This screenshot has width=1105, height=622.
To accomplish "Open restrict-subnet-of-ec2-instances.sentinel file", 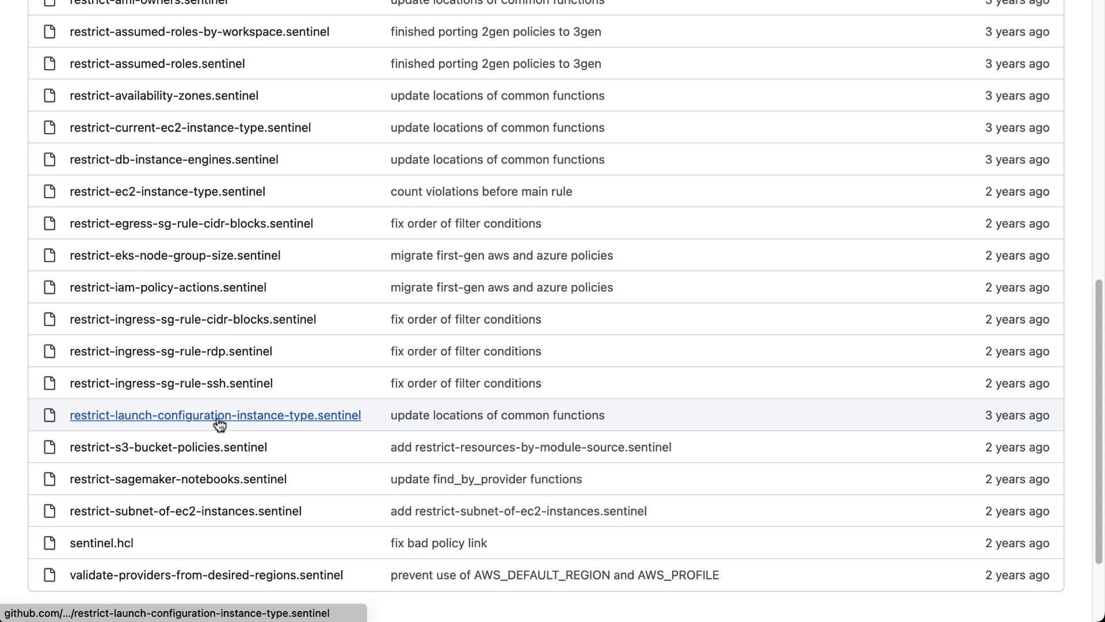I will pyautogui.click(x=185, y=511).
